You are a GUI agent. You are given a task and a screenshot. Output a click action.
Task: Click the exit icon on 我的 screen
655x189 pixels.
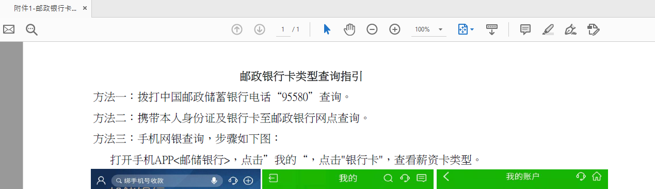273,178
